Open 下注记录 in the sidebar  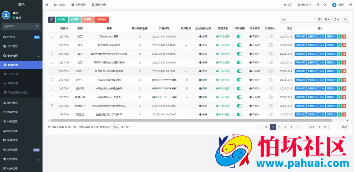click(21, 74)
